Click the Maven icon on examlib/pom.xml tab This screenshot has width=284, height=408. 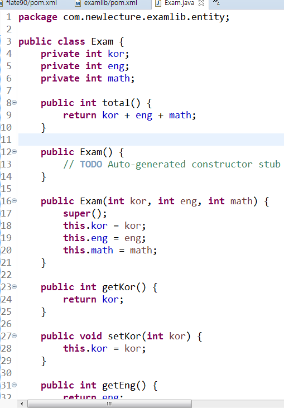click(x=78, y=4)
